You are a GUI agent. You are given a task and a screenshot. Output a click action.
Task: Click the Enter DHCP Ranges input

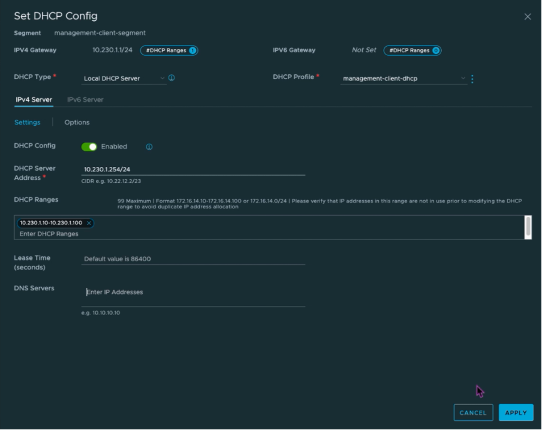(49, 234)
